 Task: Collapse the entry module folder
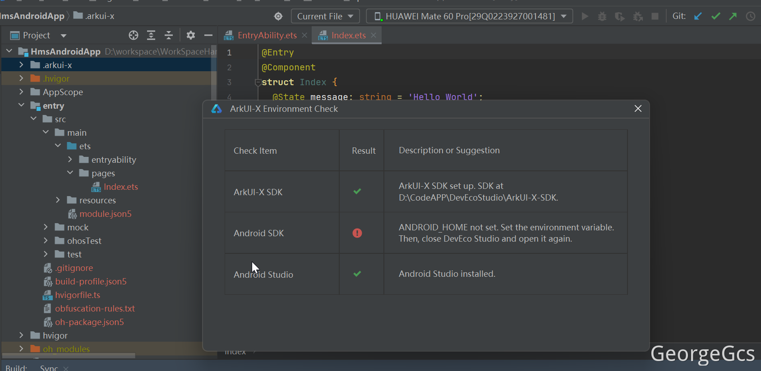(x=21, y=105)
